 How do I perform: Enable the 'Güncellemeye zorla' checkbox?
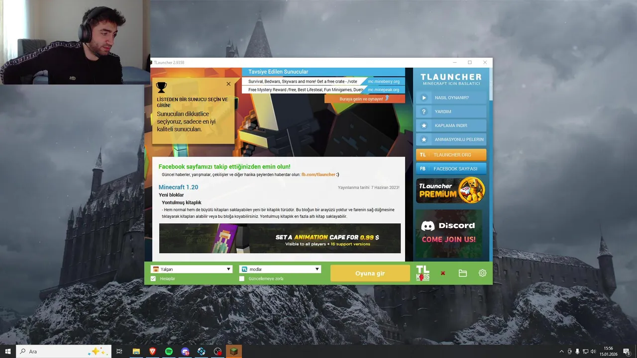[242, 278]
